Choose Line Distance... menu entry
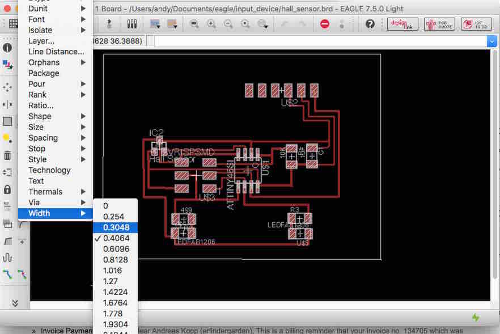Image resolution: width=500 pixels, height=334 pixels. (x=56, y=52)
